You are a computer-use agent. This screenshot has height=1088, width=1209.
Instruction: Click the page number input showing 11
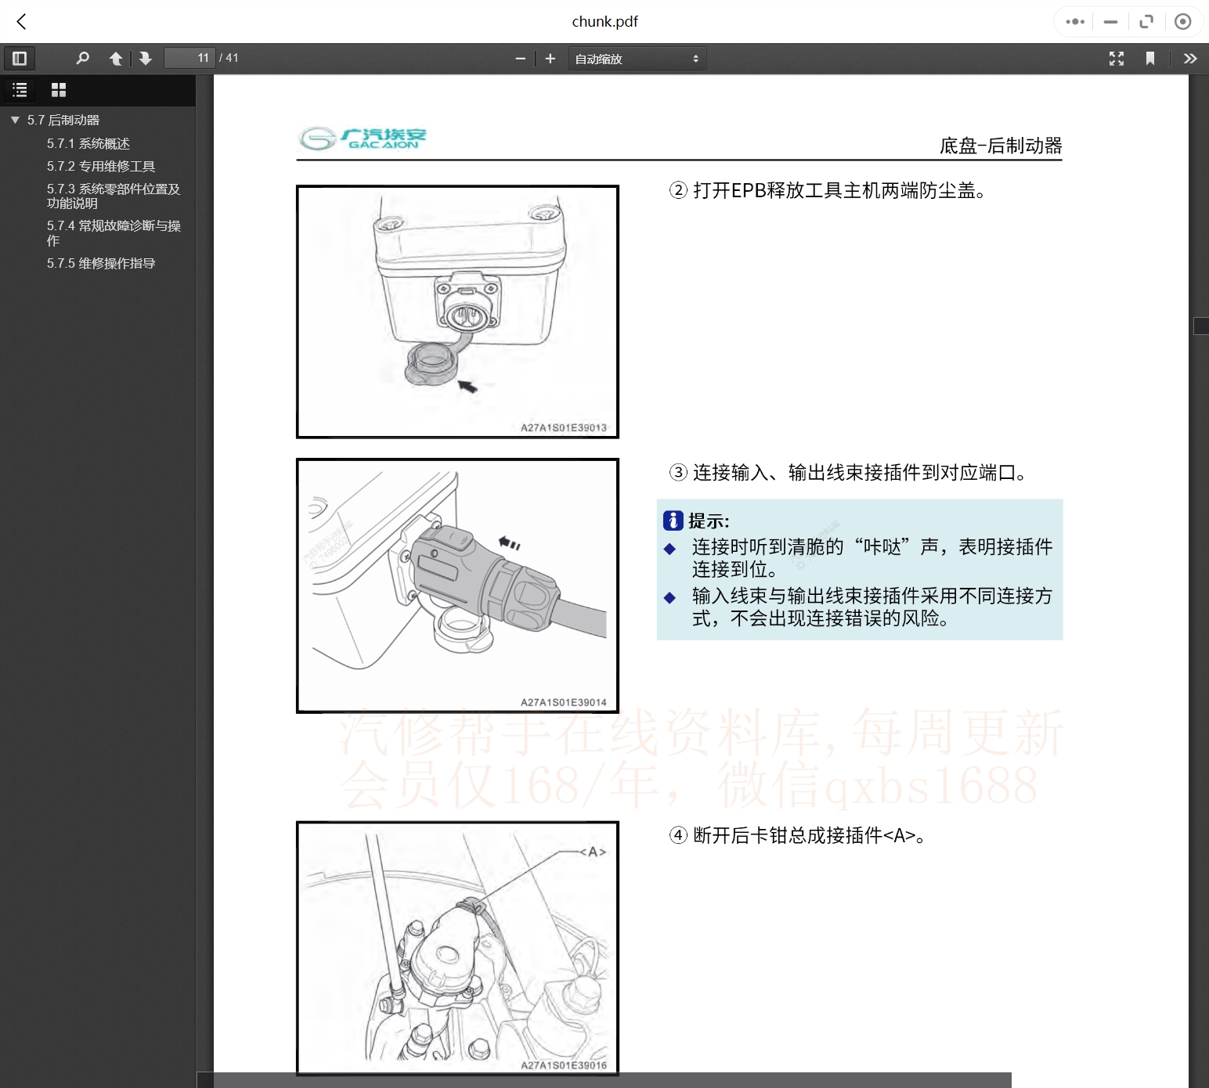click(189, 58)
